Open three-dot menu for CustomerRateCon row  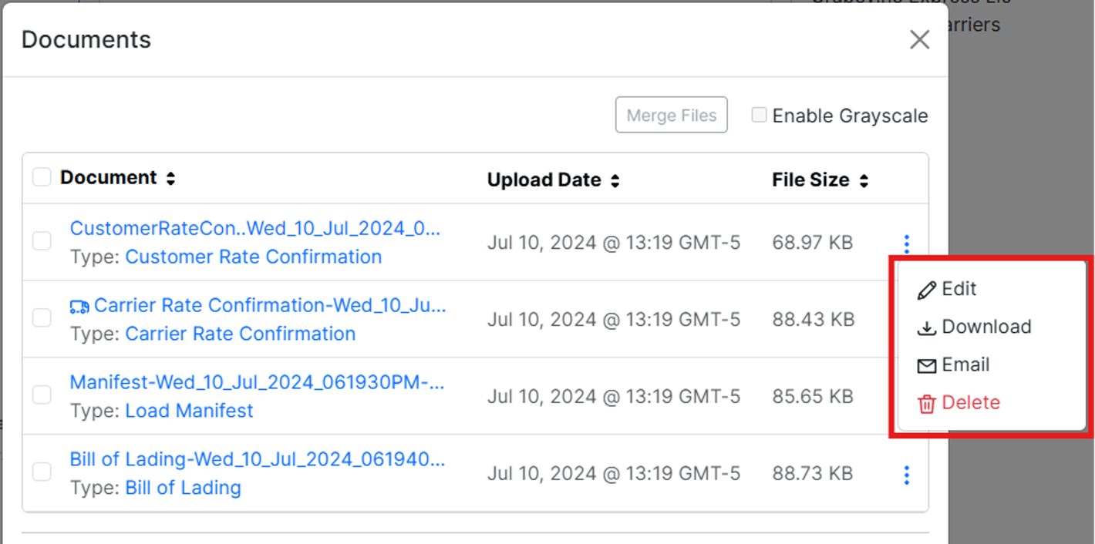click(907, 244)
